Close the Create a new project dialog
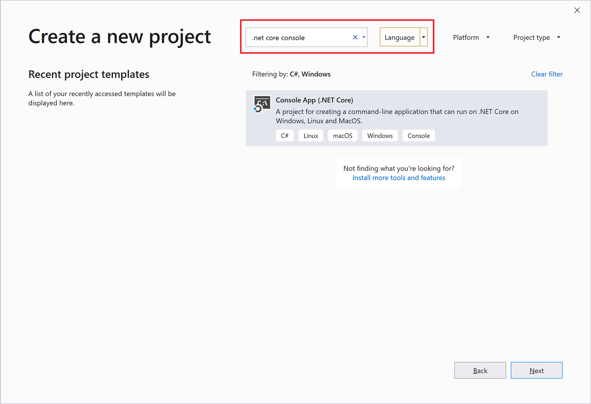This screenshot has width=591, height=404. [577, 10]
